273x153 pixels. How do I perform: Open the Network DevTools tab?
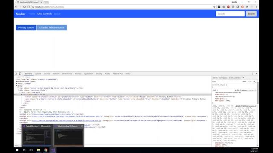coord(56,74)
